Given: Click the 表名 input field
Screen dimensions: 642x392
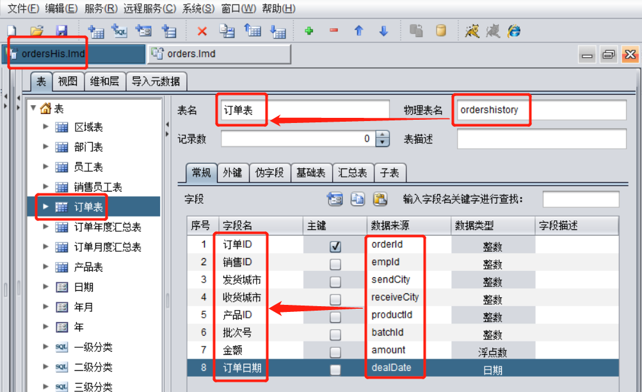Looking at the screenshot, I should 305,110.
